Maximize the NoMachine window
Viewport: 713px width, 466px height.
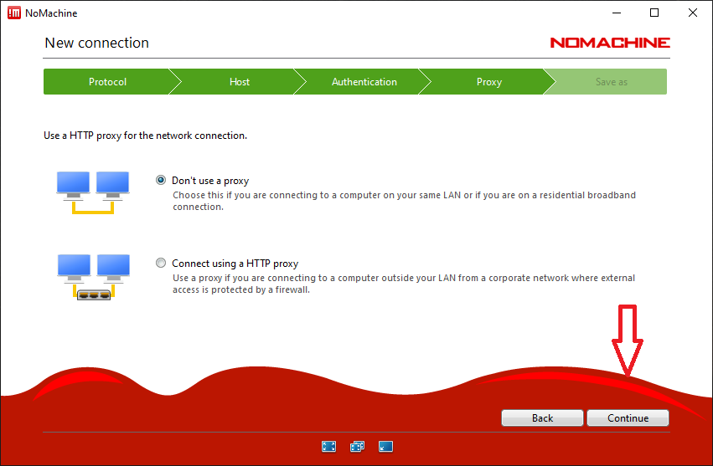coord(654,13)
